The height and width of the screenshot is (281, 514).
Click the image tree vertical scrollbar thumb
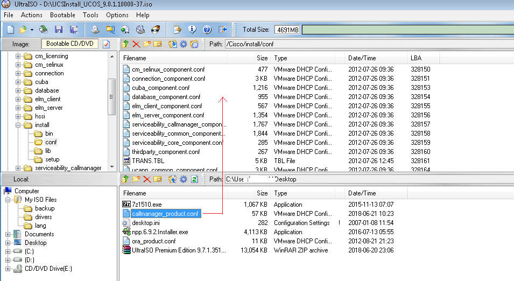112,97
